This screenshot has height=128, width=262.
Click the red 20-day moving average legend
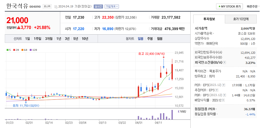(16, 50)
